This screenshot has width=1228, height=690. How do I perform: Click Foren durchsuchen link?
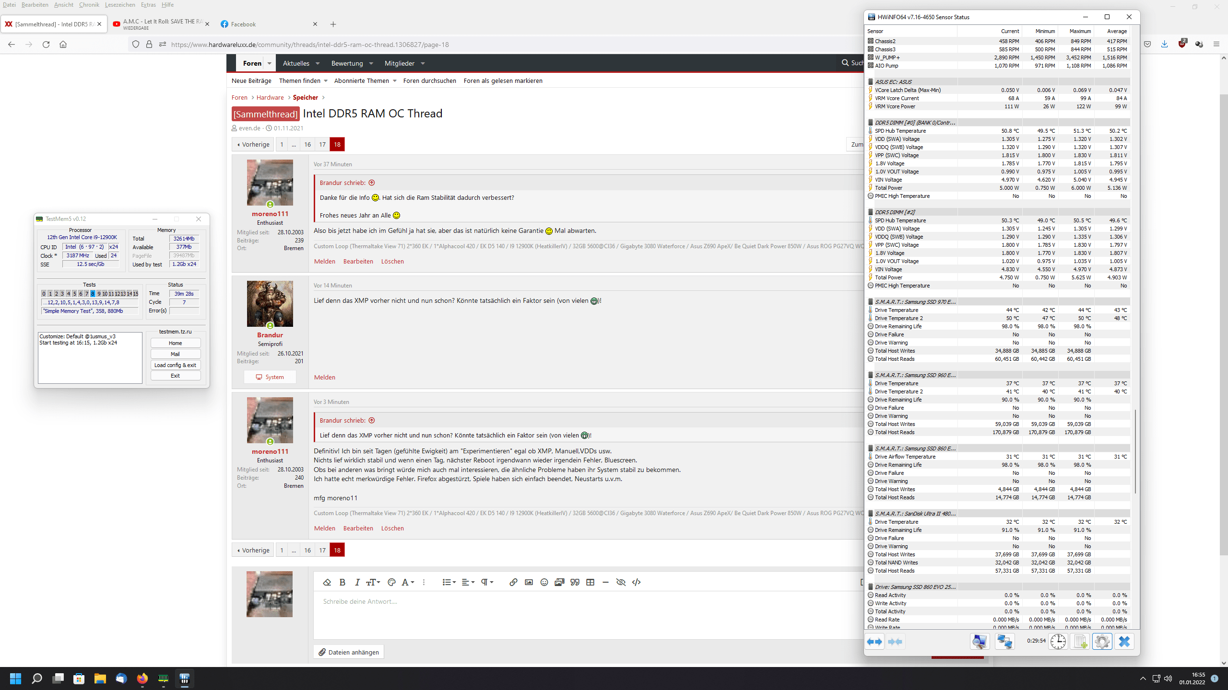(x=429, y=80)
